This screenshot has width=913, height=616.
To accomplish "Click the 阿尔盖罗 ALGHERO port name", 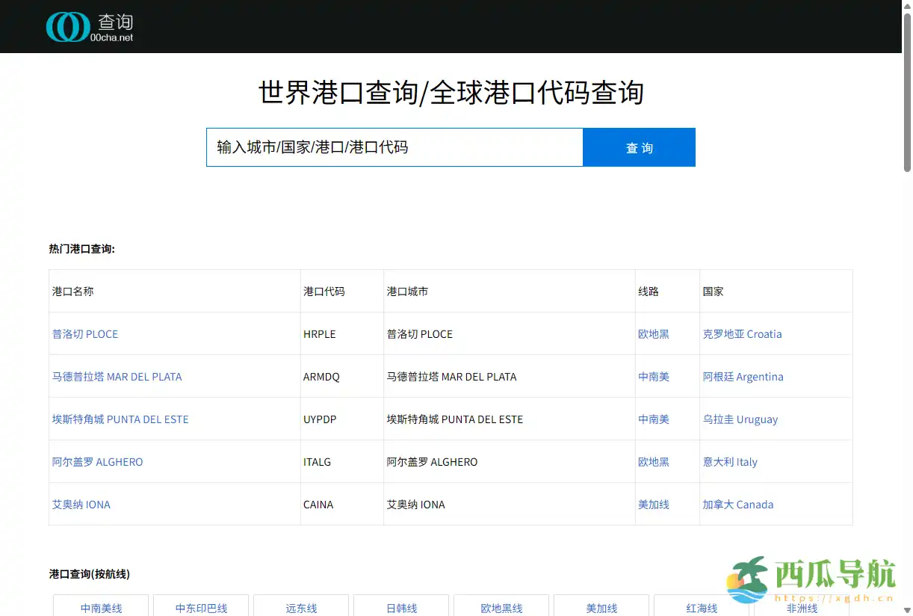I will click(x=97, y=462).
